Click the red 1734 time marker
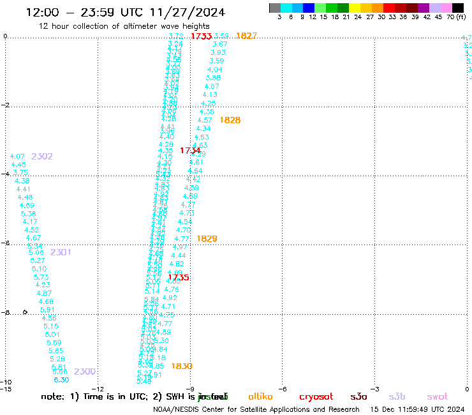The height and width of the screenshot is (415, 472). pyautogui.click(x=190, y=150)
